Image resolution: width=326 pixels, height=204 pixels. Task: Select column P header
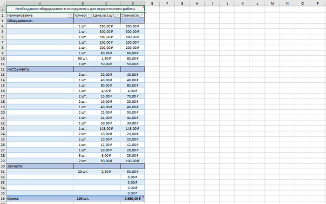[317, 3]
